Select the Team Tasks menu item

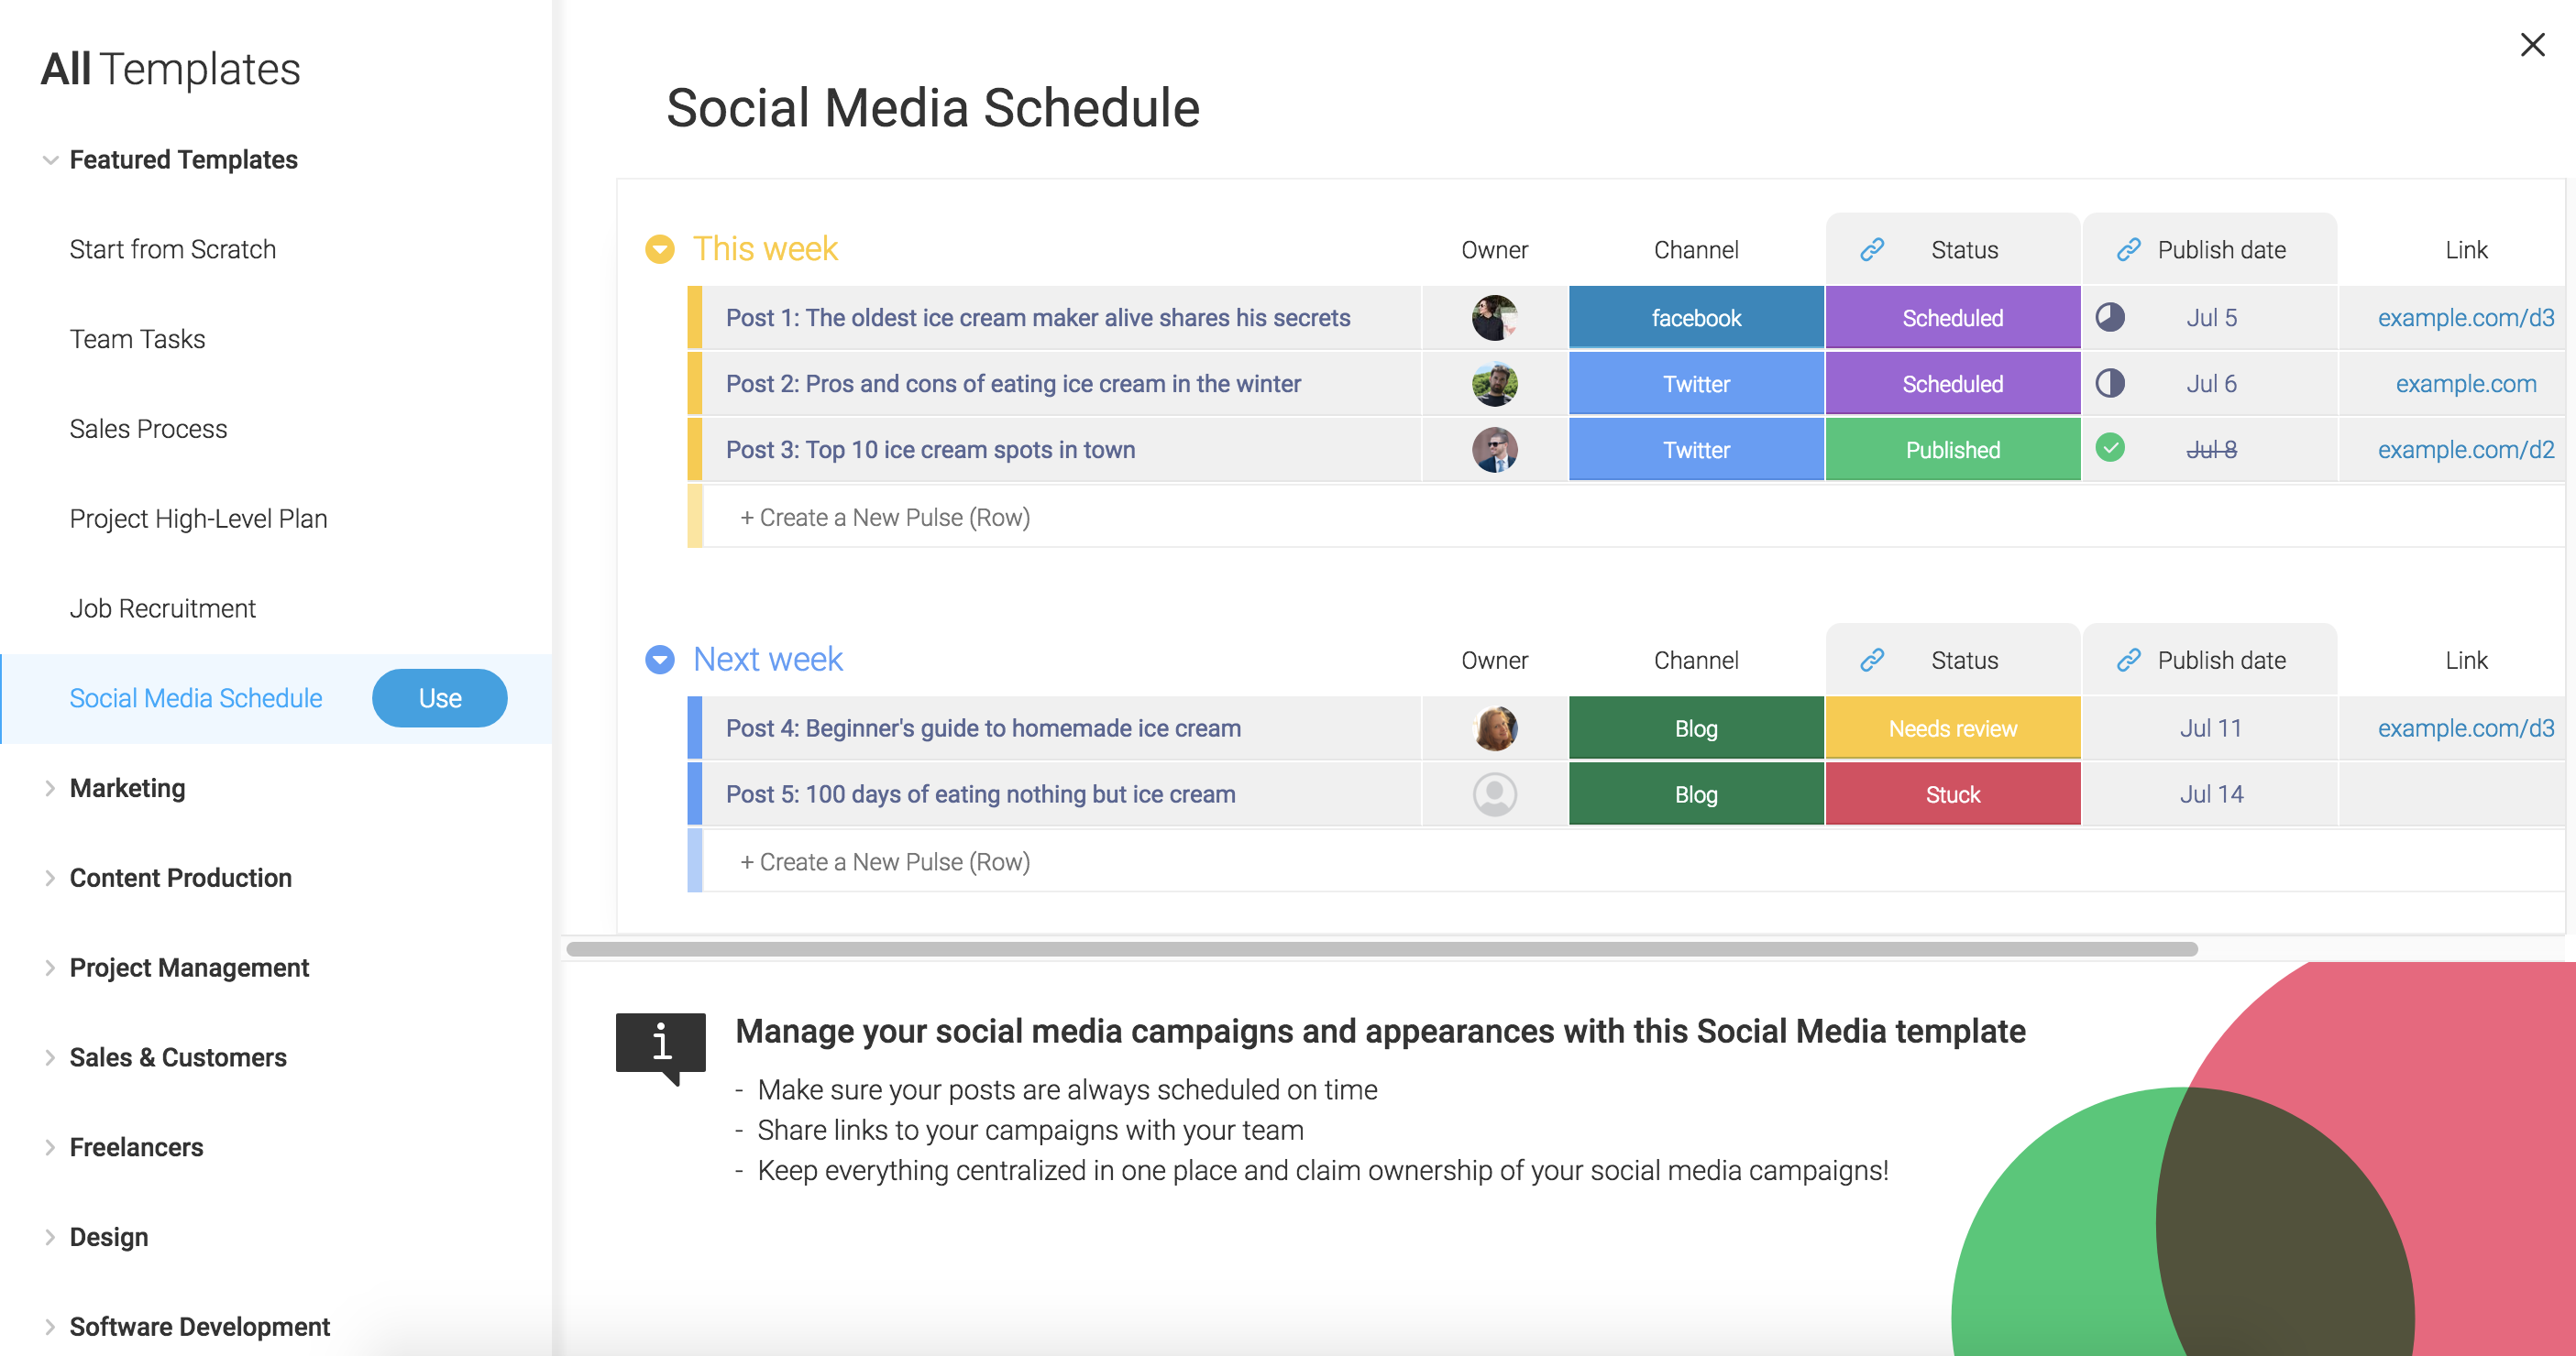138,339
